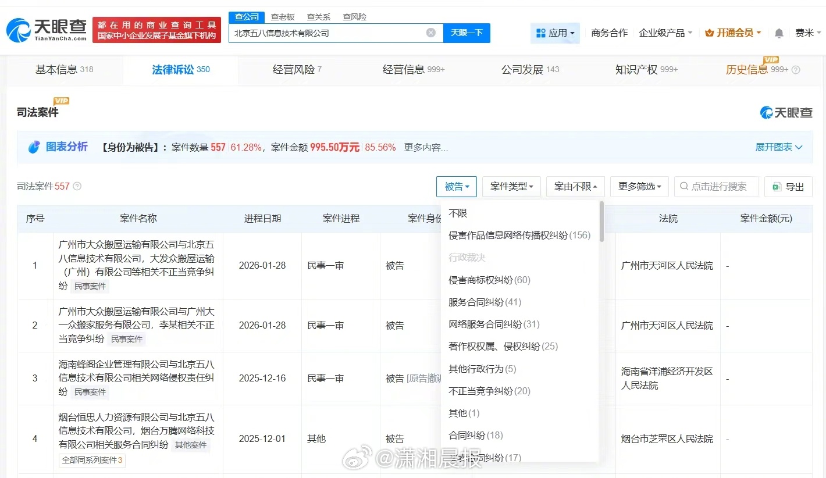Clear the search box text
This screenshot has height=478, width=826.
(430, 33)
